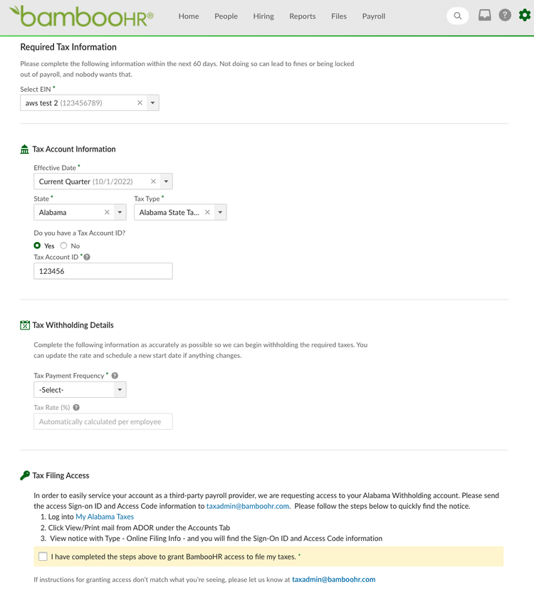The image size is (534, 607).
Task: Go to the Home menu
Action: (x=189, y=16)
